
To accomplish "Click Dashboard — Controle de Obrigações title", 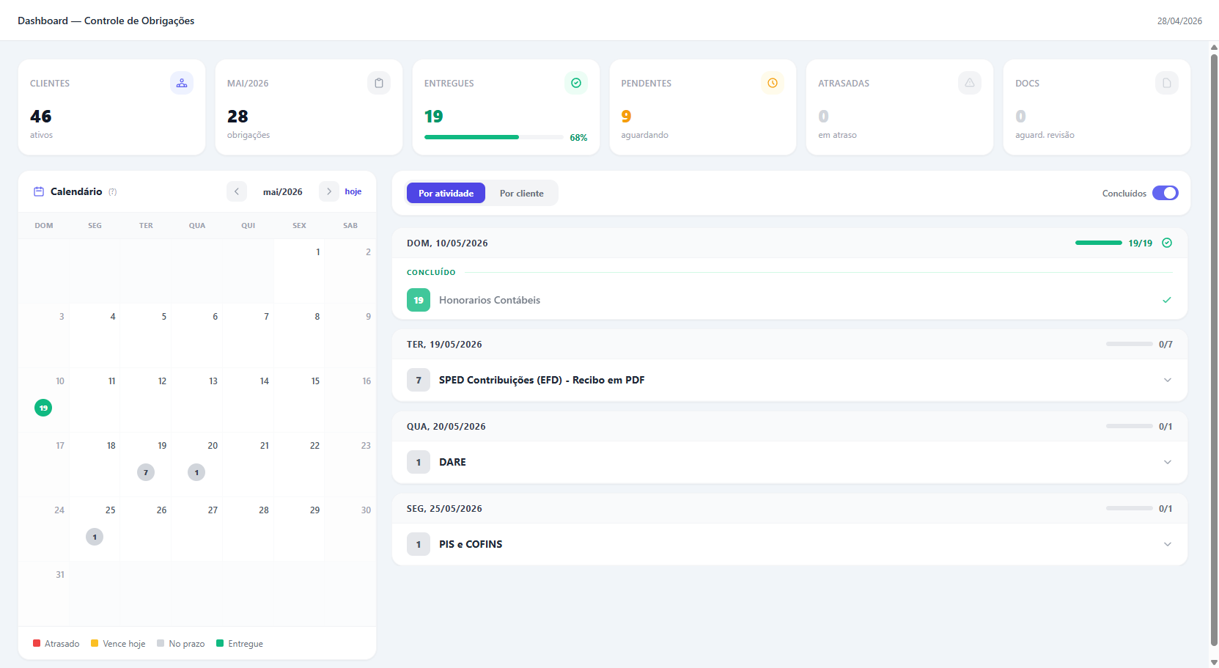I will (106, 21).
